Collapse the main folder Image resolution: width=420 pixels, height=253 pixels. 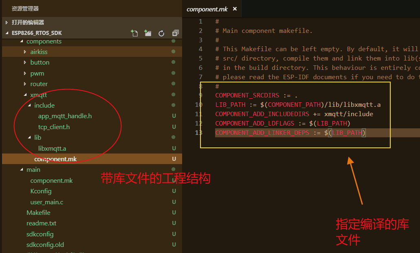(22, 169)
